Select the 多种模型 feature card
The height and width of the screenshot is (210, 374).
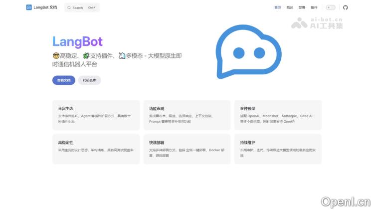(278, 115)
